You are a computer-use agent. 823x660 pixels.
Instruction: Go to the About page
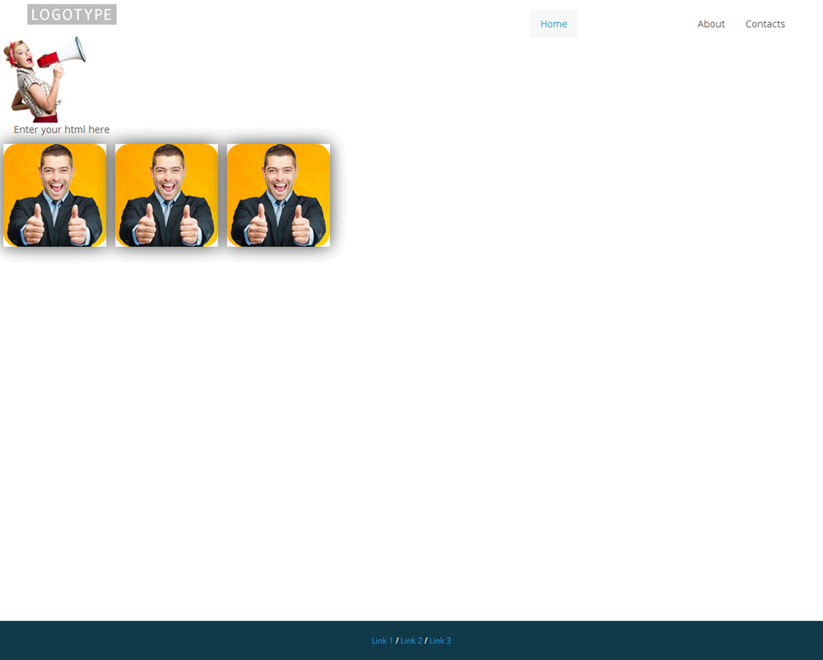tap(711, 24)
